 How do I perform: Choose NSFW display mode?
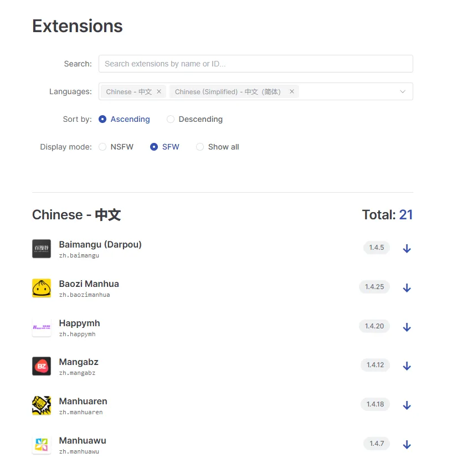pyautogui.click(x=102, y=147)
